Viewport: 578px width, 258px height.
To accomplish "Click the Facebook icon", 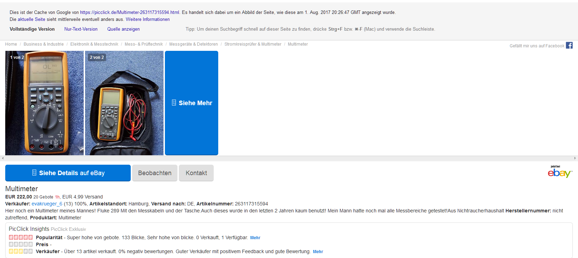I will pos(569,45).
